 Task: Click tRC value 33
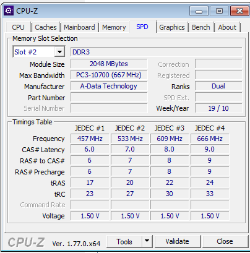point(210,194)
